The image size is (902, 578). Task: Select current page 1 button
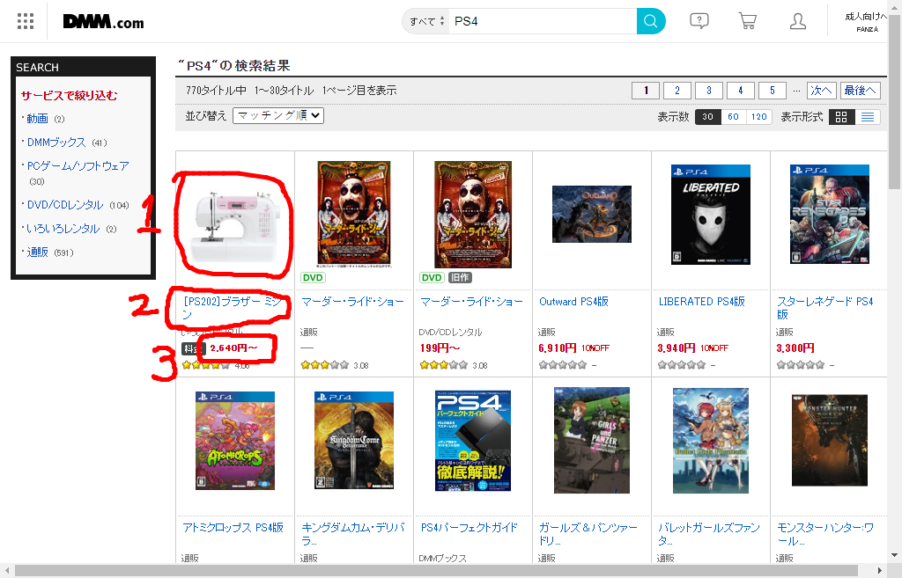(x=646, y=91)
